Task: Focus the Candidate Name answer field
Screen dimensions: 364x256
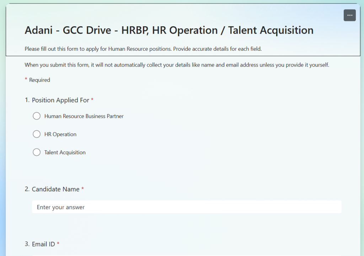Action: (x=187, y=207)
